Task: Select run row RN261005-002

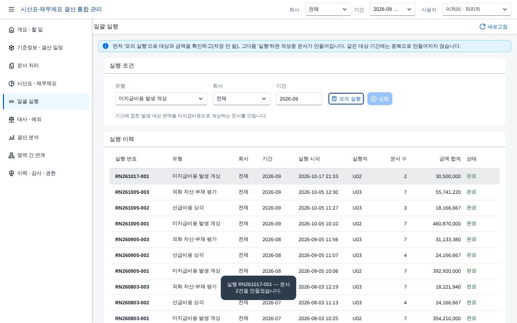Action: 304,208
